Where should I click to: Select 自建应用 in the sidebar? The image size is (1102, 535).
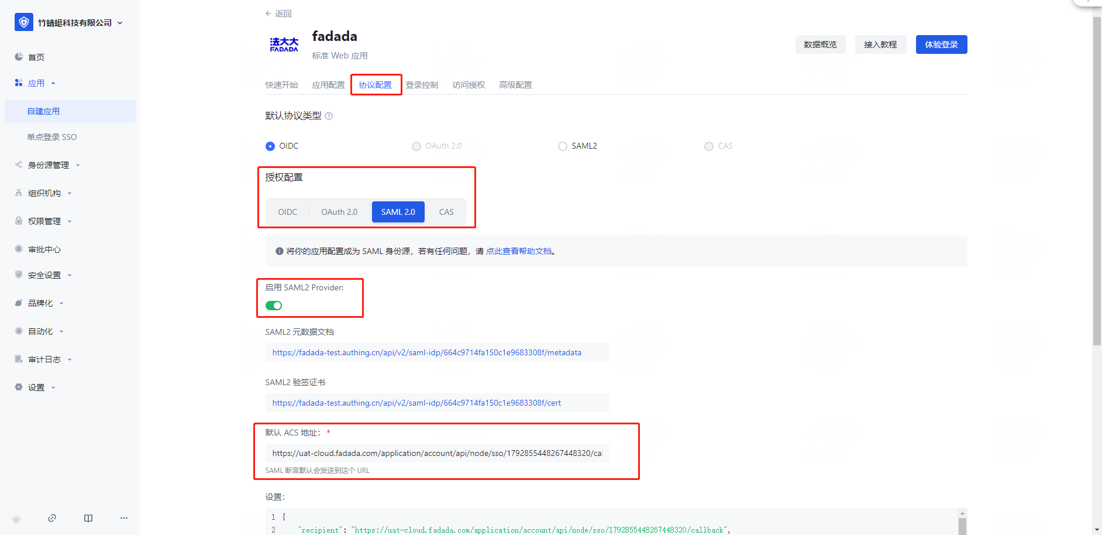[x=70, y=111]
